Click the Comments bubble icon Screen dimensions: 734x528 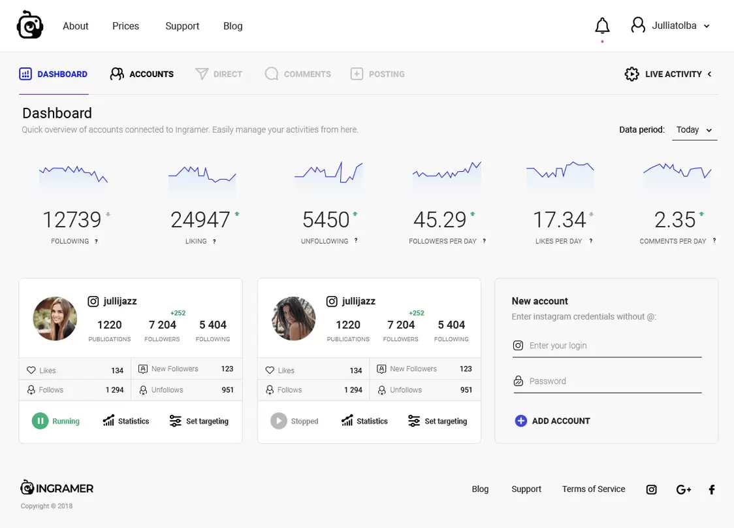tap(272, 74)
